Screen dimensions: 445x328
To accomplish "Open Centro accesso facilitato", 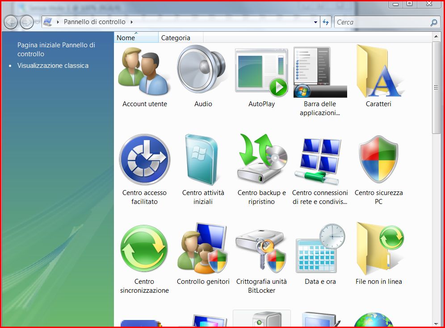I will (x=144, y=170).
